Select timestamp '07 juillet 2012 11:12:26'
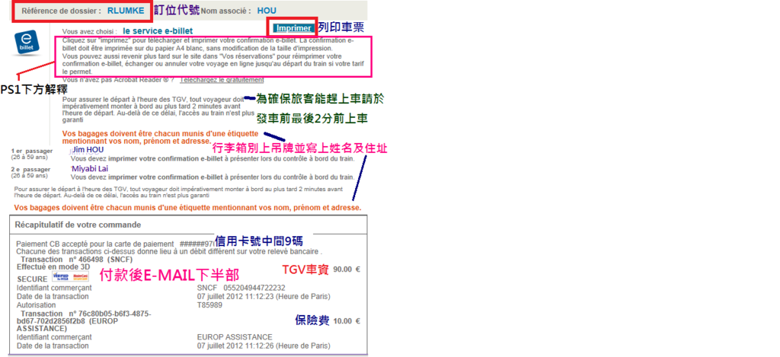This screenshot has width=780, height=357. 235,346
